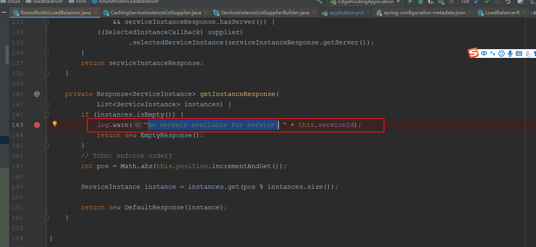
Task: Toggle fold marker at line 136
Action: tap(47, 53)
